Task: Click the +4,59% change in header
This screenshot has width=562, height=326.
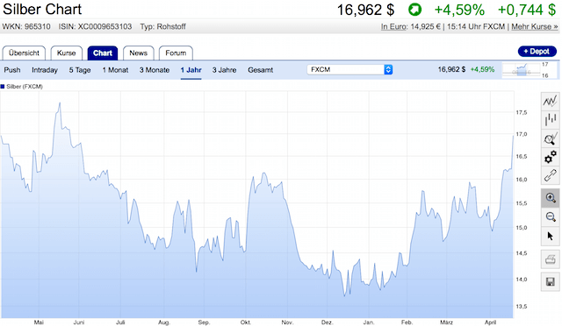Action: tap(459, 10)
